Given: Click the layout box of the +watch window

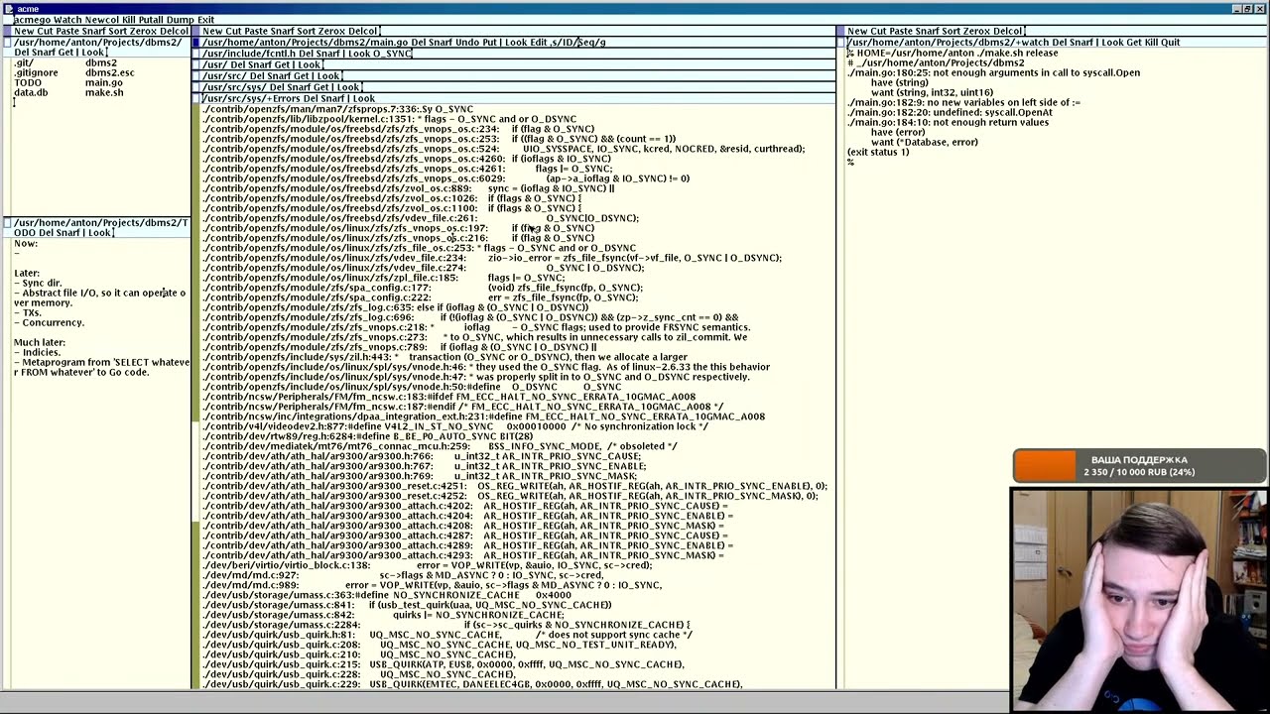Looking at the screenshot, I should (841, 43).
